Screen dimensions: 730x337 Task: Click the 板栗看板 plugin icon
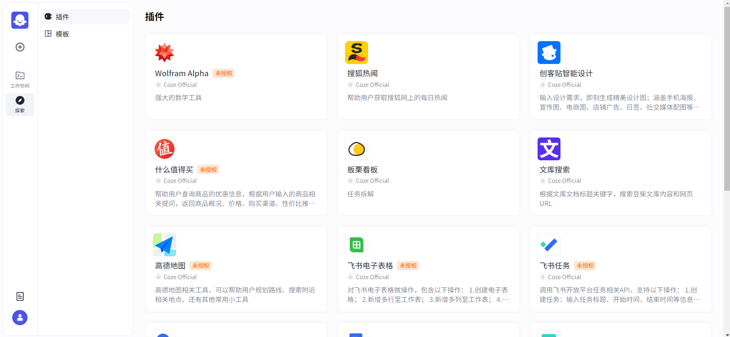tap(357, 149)
